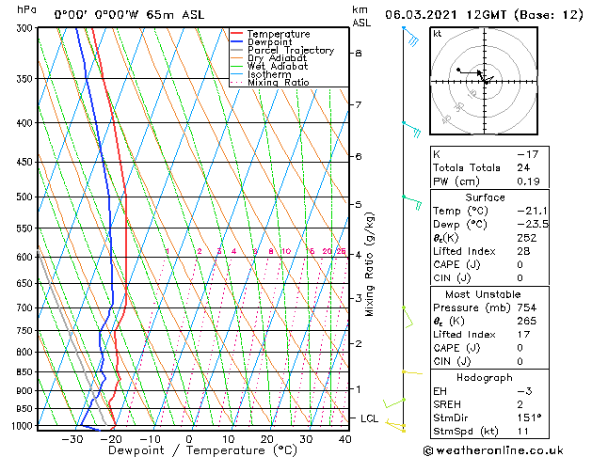Click the wind barb at 400 hPa
The width and height of the screenshot is (592, 457).
(411, 128)
